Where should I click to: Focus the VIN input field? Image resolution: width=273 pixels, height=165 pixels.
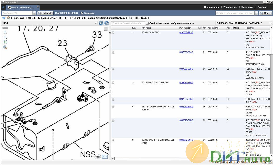(x=17, y=13)
